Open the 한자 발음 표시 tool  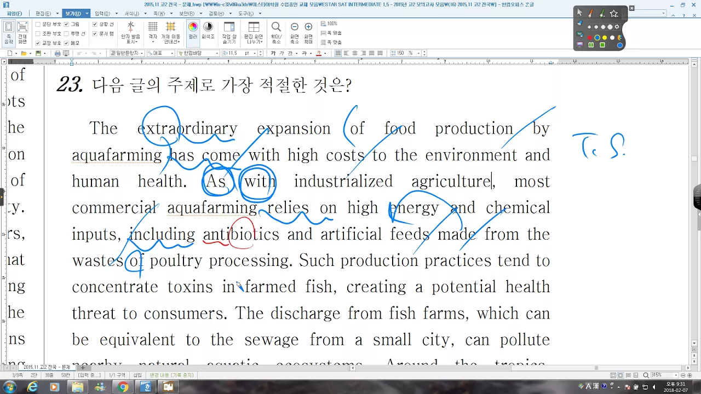coord(130,33)
